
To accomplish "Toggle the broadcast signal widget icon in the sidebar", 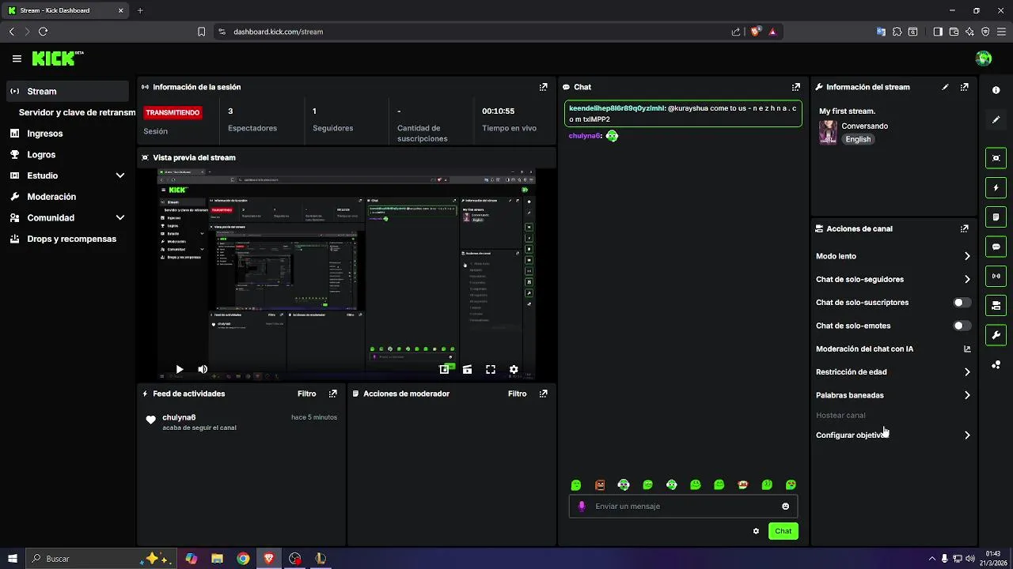I will click(996, 276).
